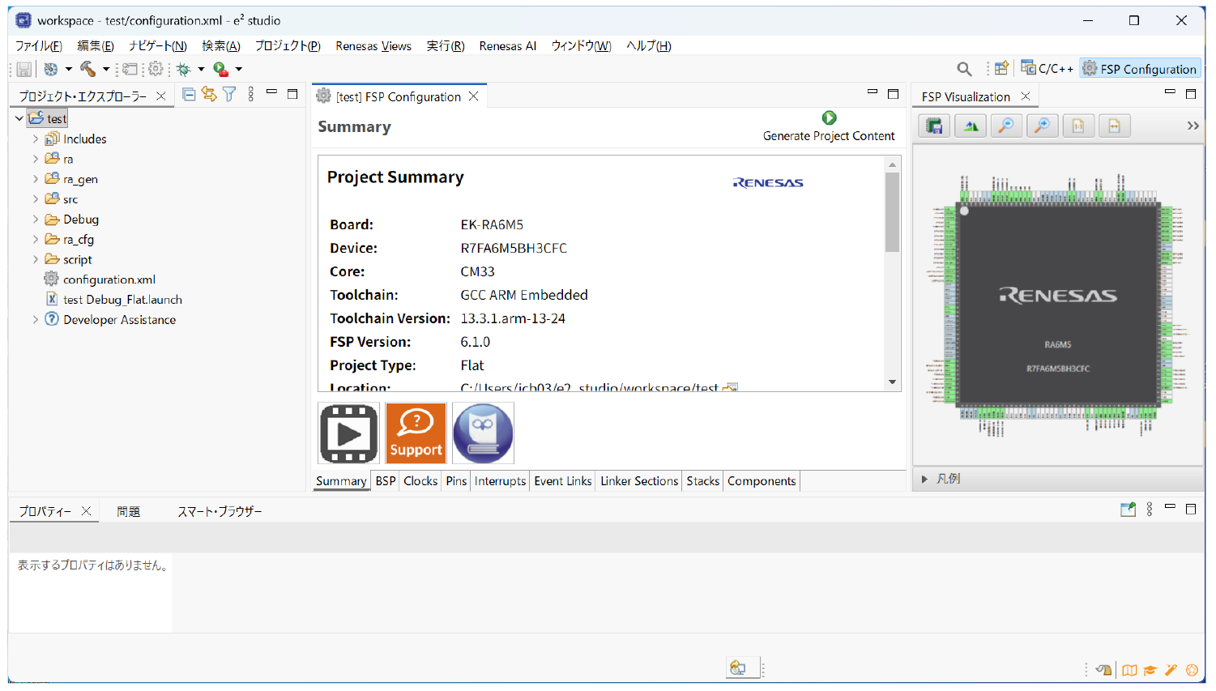1216x691 pixels.
Task: Open the Stacks tab
Action: pos(702,481)
